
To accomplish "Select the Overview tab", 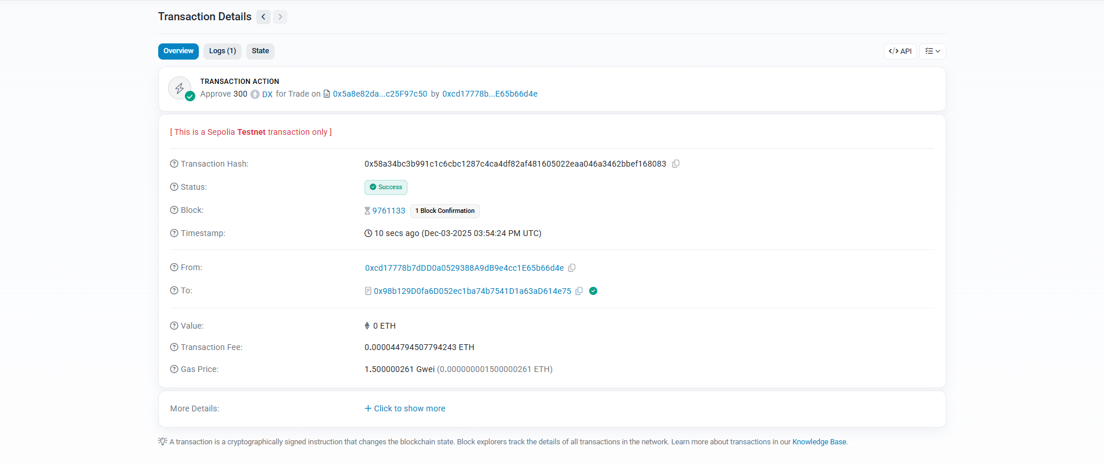I will coord(178,51).
